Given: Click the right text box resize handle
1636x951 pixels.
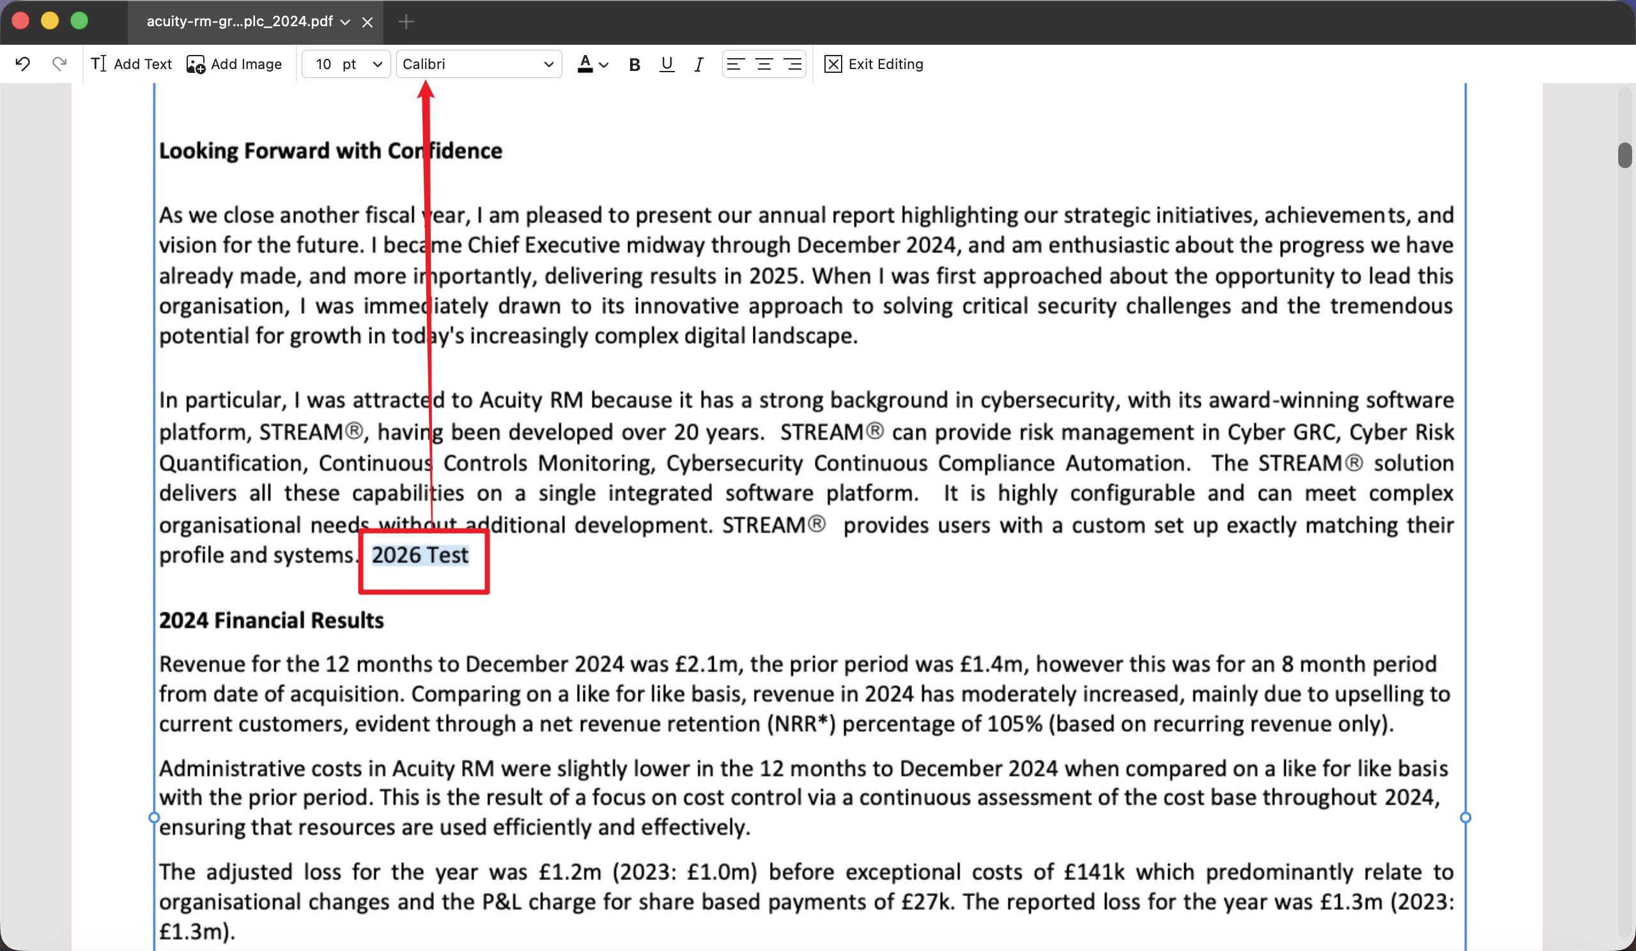Looking at the screenshot, I should 1465,817.
